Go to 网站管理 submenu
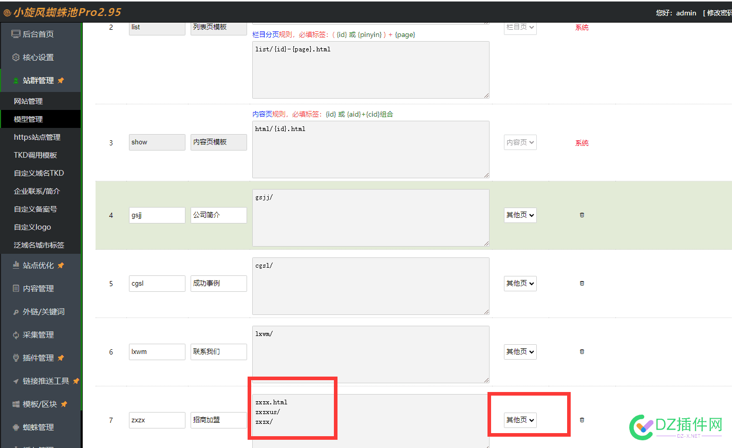The image size is (732, 448). pos(28,101)
